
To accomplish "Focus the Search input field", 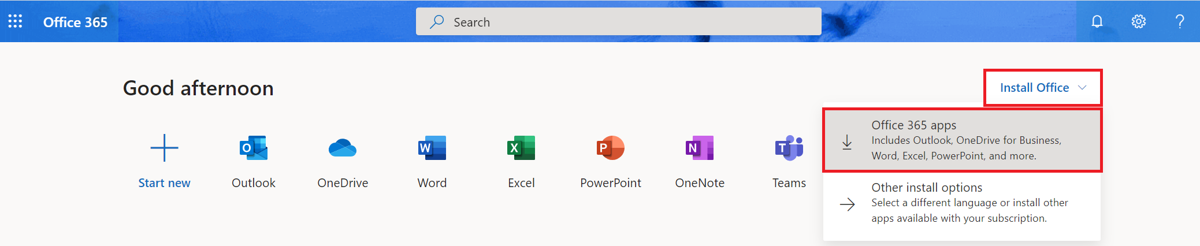I will [618, 22].
